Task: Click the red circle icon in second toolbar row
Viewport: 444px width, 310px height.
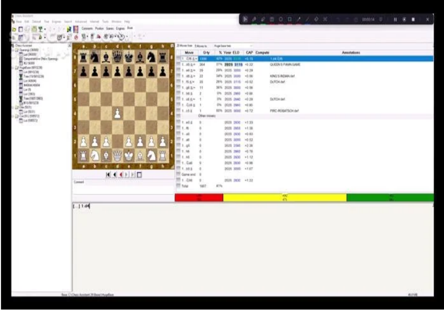Action: (x=76, y=37)
